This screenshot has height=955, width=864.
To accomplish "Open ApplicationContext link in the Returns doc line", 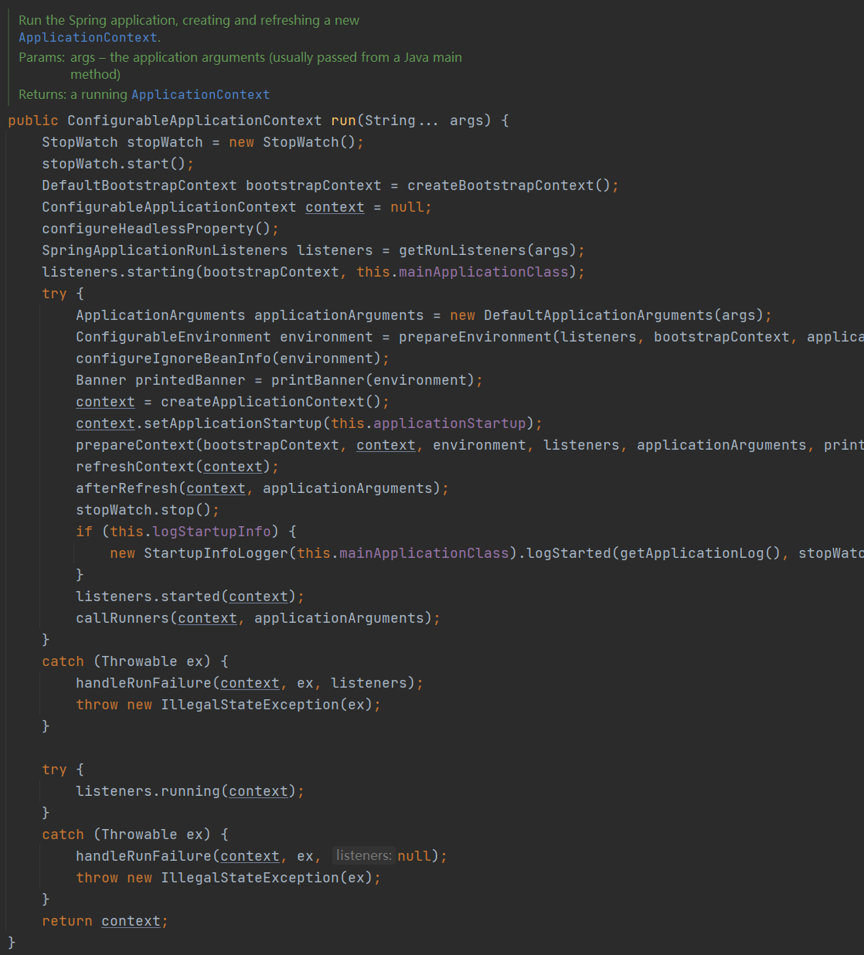I will (x=200, y=94).
